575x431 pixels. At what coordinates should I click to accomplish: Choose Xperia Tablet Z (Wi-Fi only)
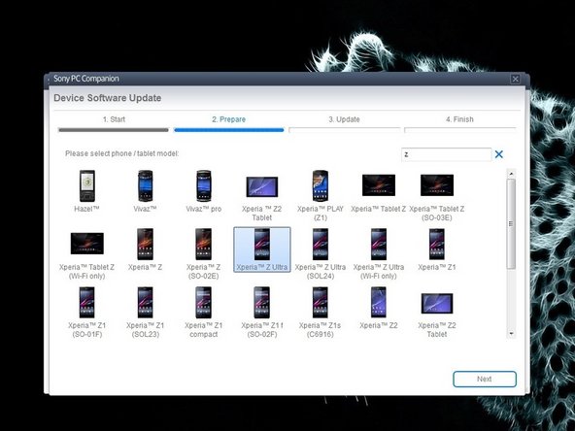[86, 244]
